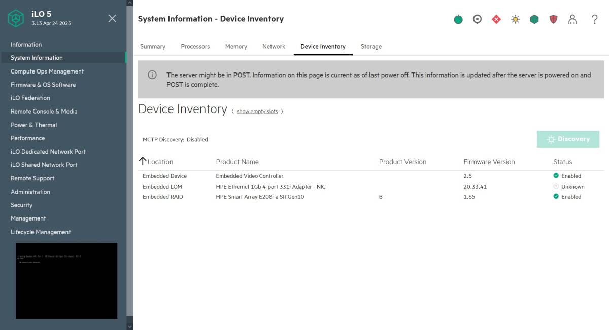
Task: Open Firmware & OS Software menu
Action: coord(43,85)
